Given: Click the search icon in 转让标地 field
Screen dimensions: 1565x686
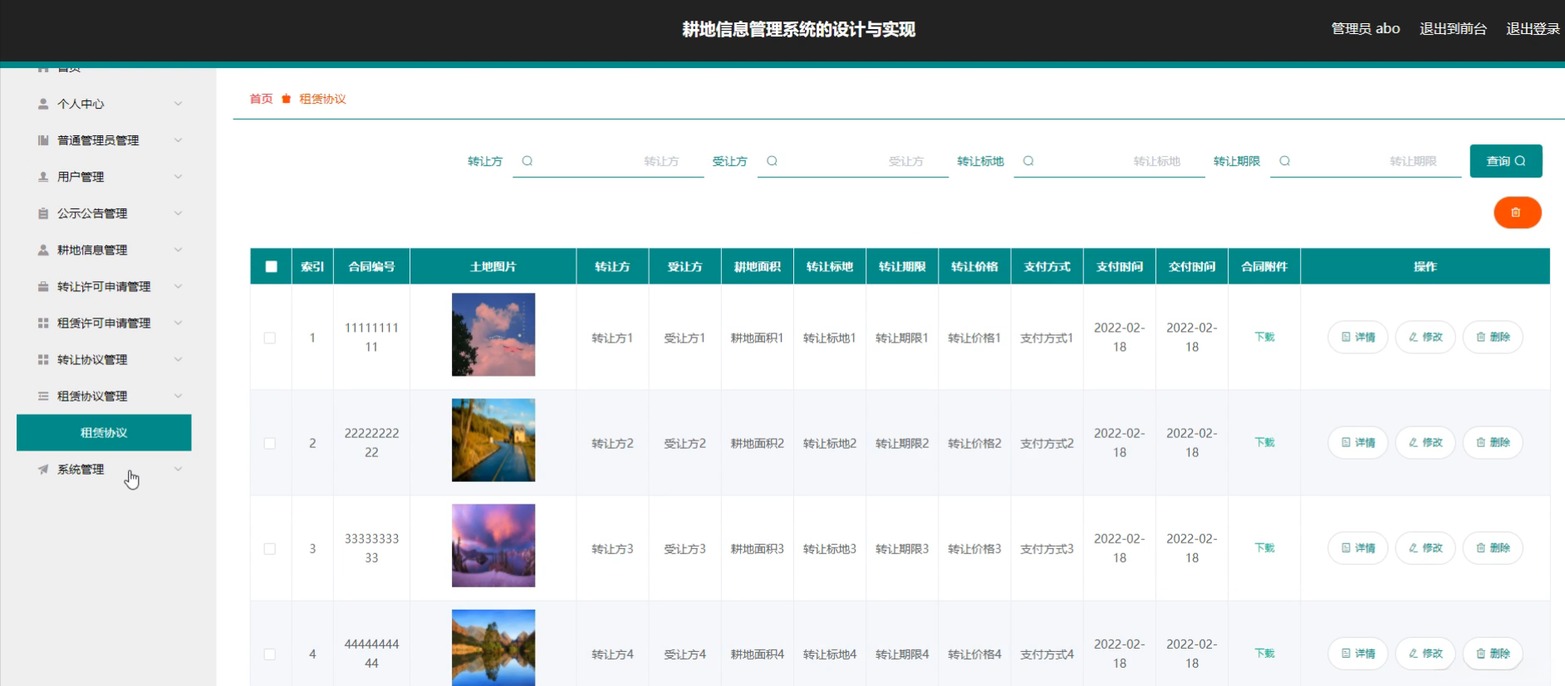Looking at the screenshot, I should (x=1028, y=161).
